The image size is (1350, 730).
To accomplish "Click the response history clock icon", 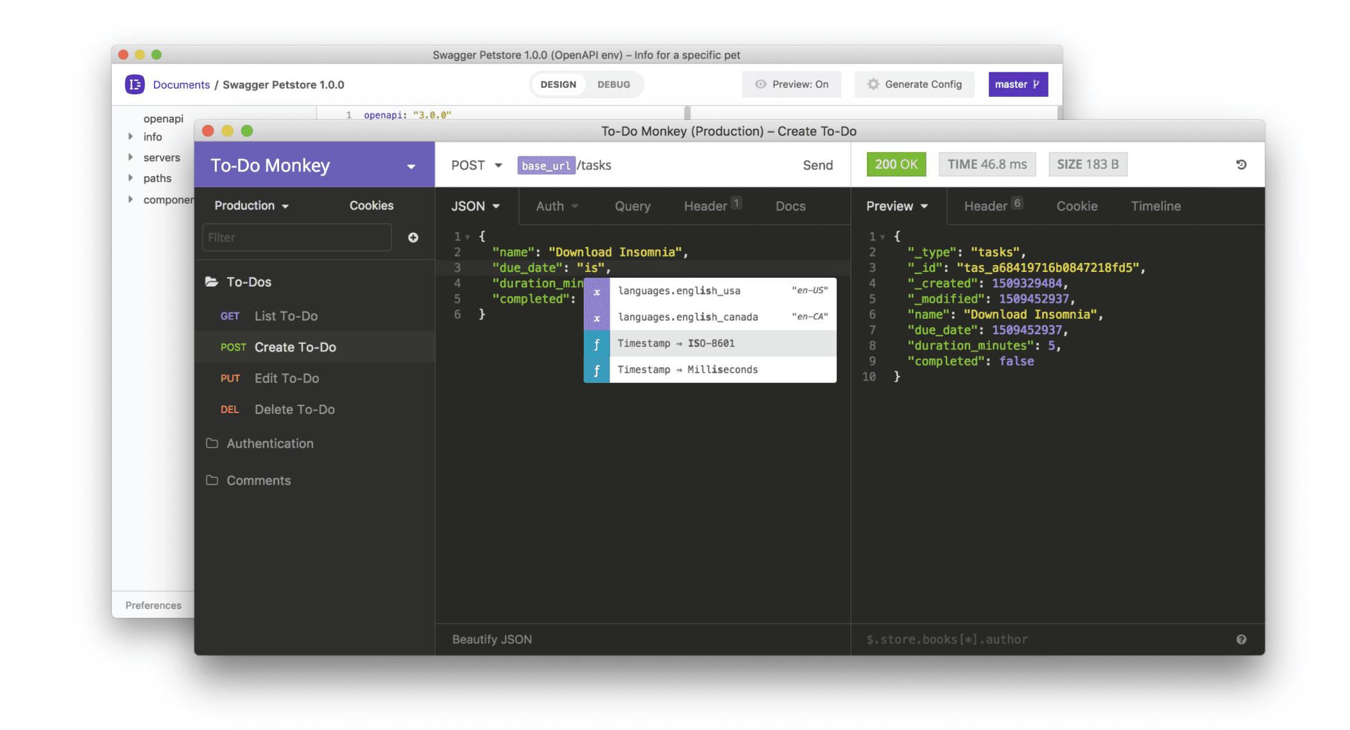I will coord(1241,165).
